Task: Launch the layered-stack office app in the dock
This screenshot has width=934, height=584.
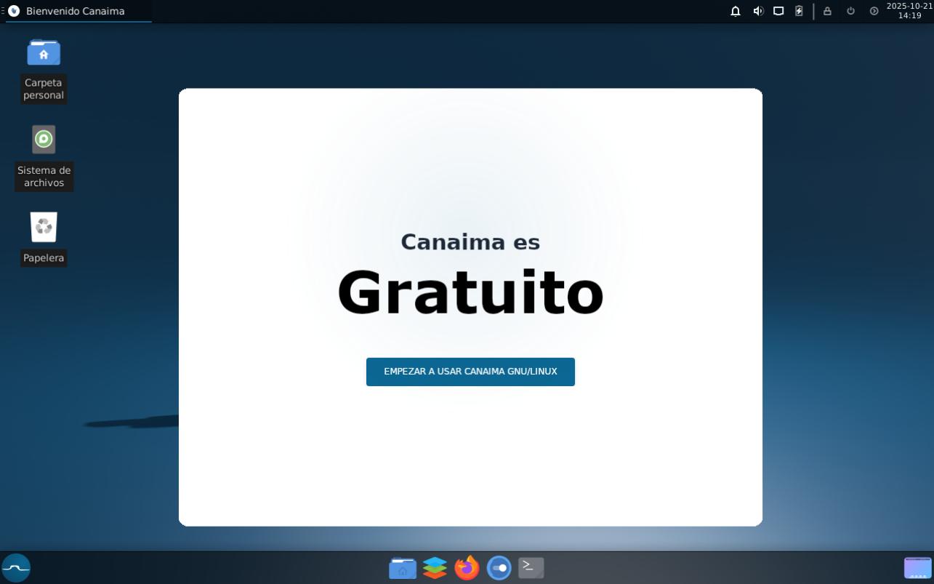Action: [x=435, y=567]
